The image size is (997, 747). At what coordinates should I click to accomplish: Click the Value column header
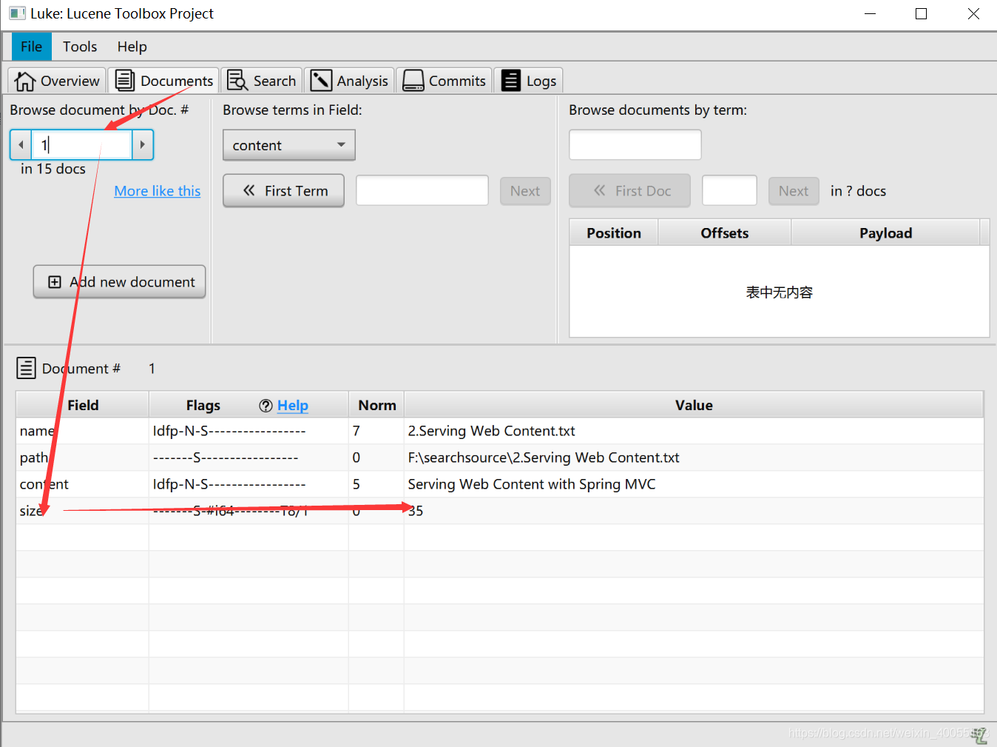click(694, 405)
